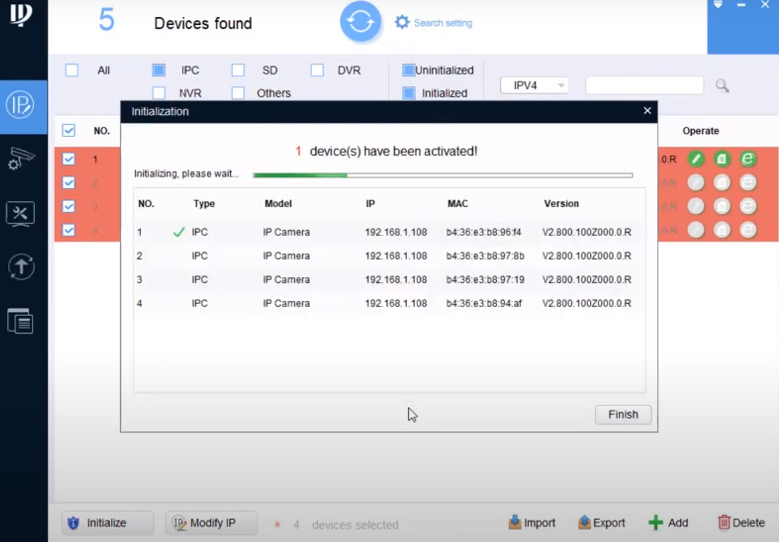This screenshot has width=779, height=542.
Task: Open device 1 webpage via browser icon
Action: coord(747,159)
